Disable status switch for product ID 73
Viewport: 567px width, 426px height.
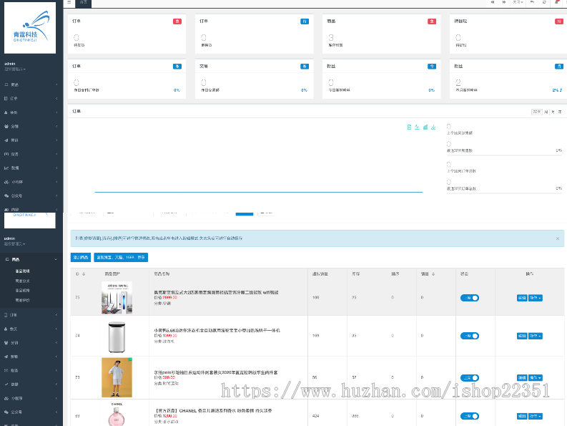point(470,377)
